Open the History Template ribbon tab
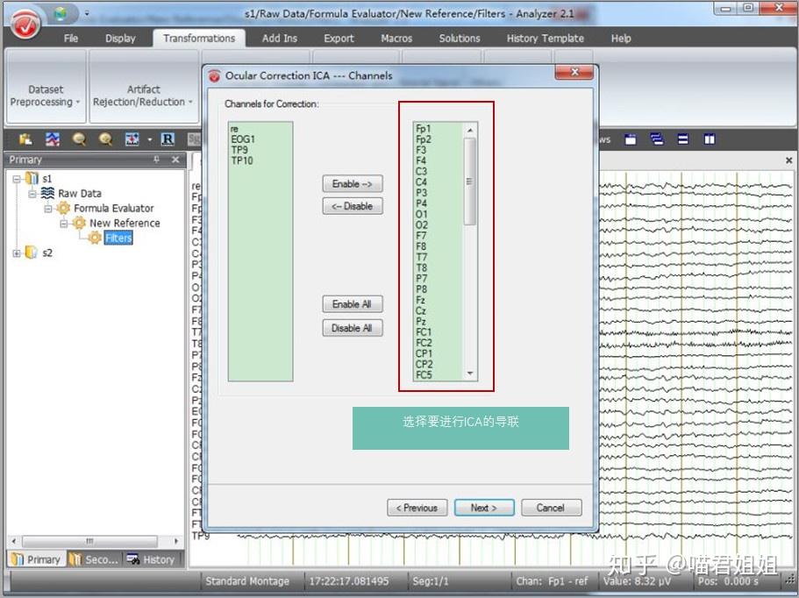The height and width of the screenshot is (598, 799). [x=546, y=39]
